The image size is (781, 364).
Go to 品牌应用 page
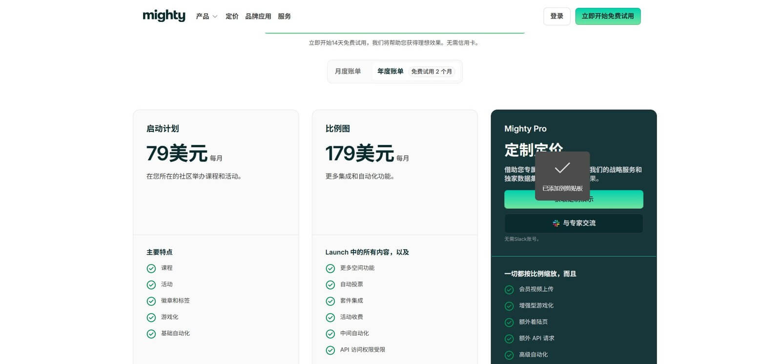[258, 16]
